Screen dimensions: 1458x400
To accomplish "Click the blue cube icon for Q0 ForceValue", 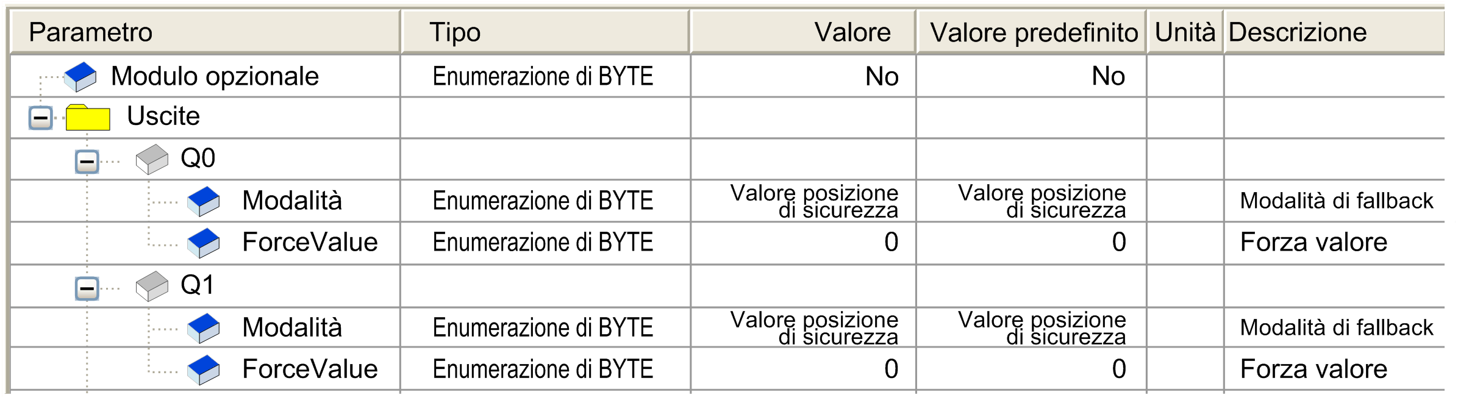I will [x=204, y=243].
